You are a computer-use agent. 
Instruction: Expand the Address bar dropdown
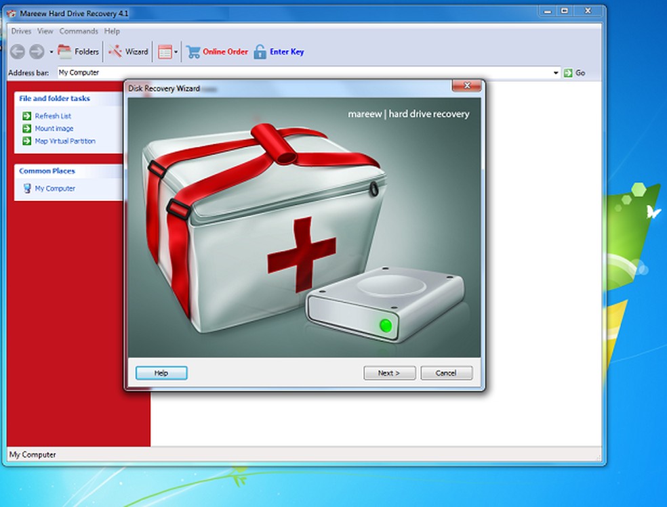pos(556,73)
